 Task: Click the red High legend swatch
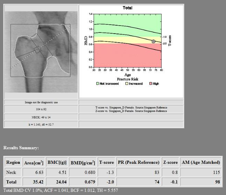tap(151, 83)
